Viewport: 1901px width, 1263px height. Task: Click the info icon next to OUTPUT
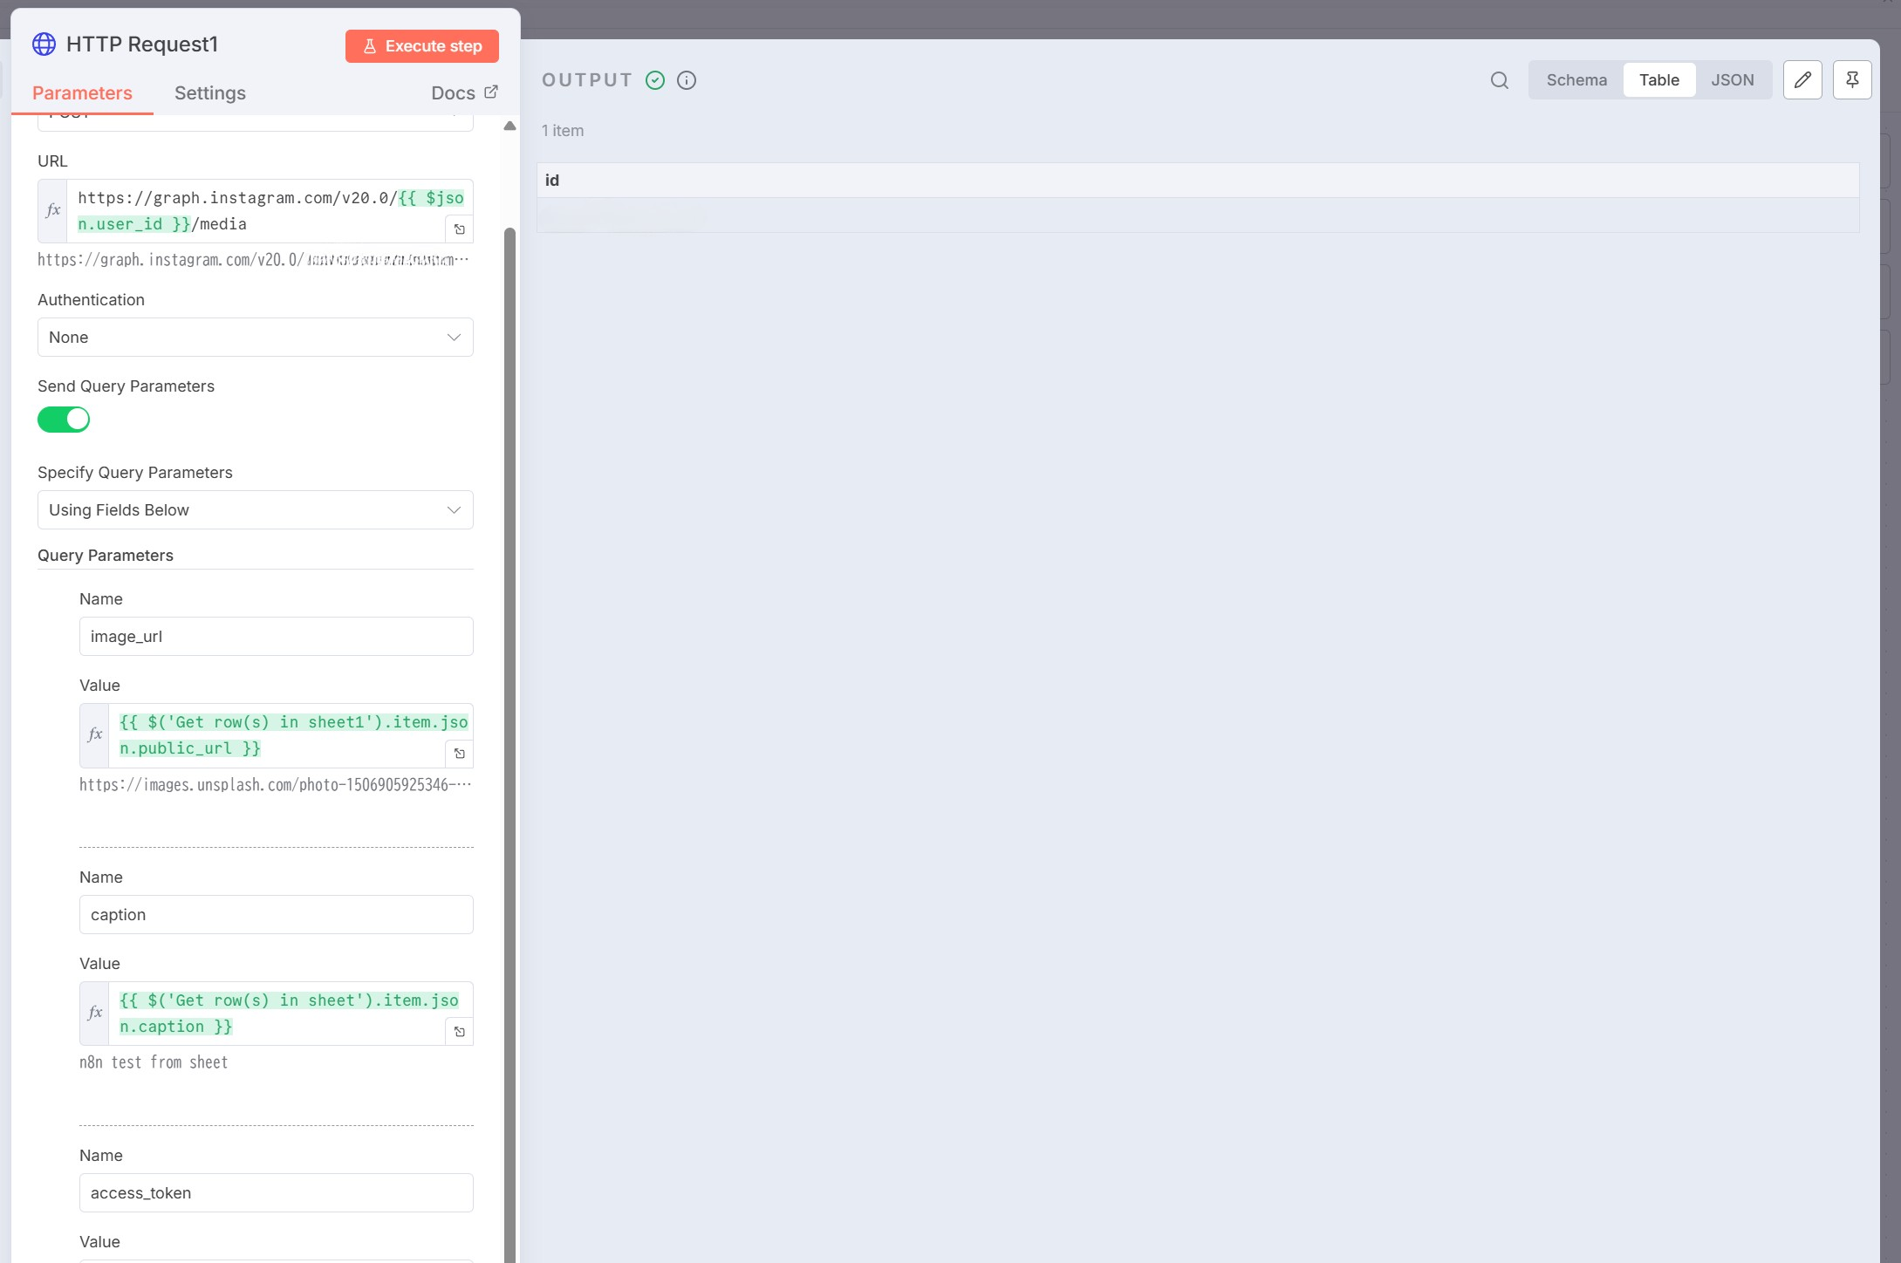(687, 80)
